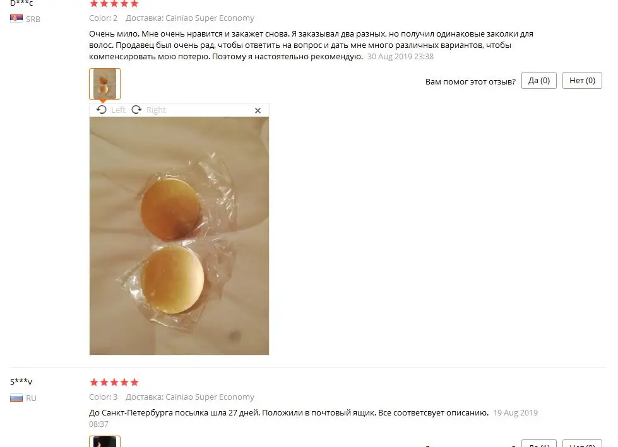This screenshot has height=447, width=618.
Task: Click reviewer name D***c
Action: [21, 3]
